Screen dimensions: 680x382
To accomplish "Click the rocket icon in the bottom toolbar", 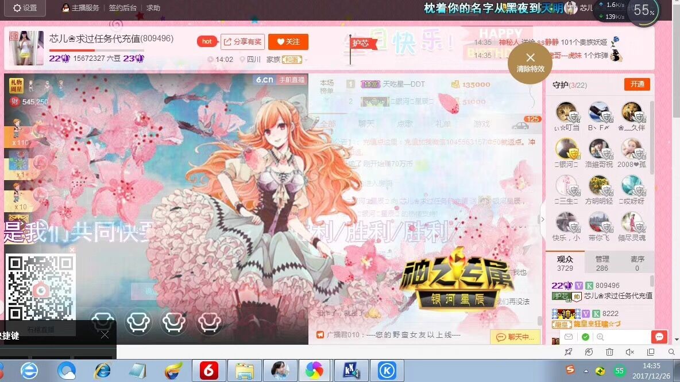I will point(568,352).
